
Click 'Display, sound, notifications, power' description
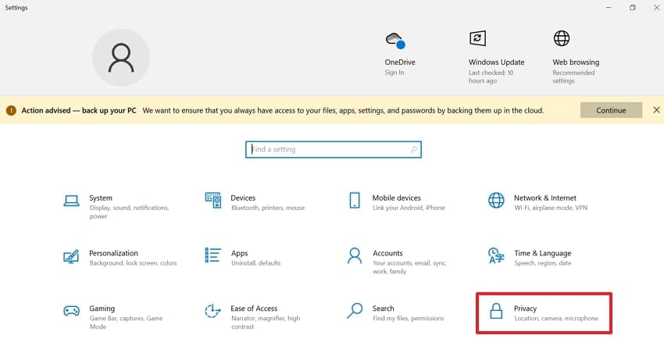pos(129,212)
